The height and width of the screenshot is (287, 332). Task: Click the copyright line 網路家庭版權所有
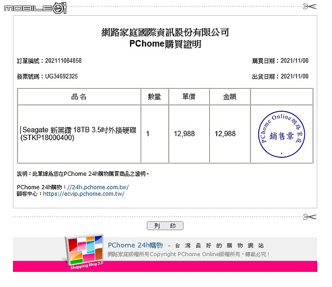click(x=189, y=254)
